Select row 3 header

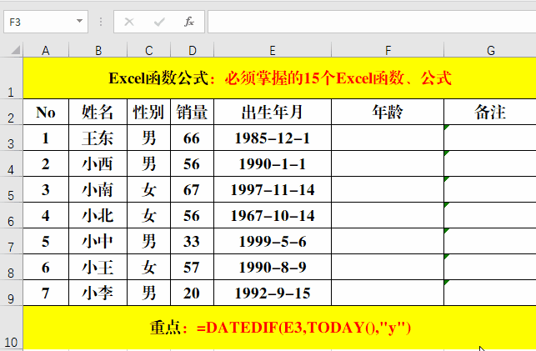[12, 138]
